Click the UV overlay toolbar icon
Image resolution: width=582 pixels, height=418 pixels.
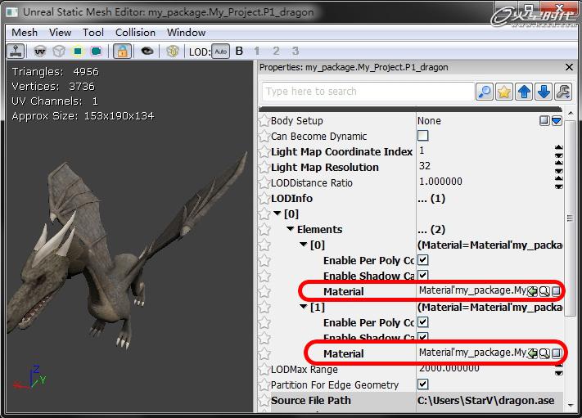(40, 51)
